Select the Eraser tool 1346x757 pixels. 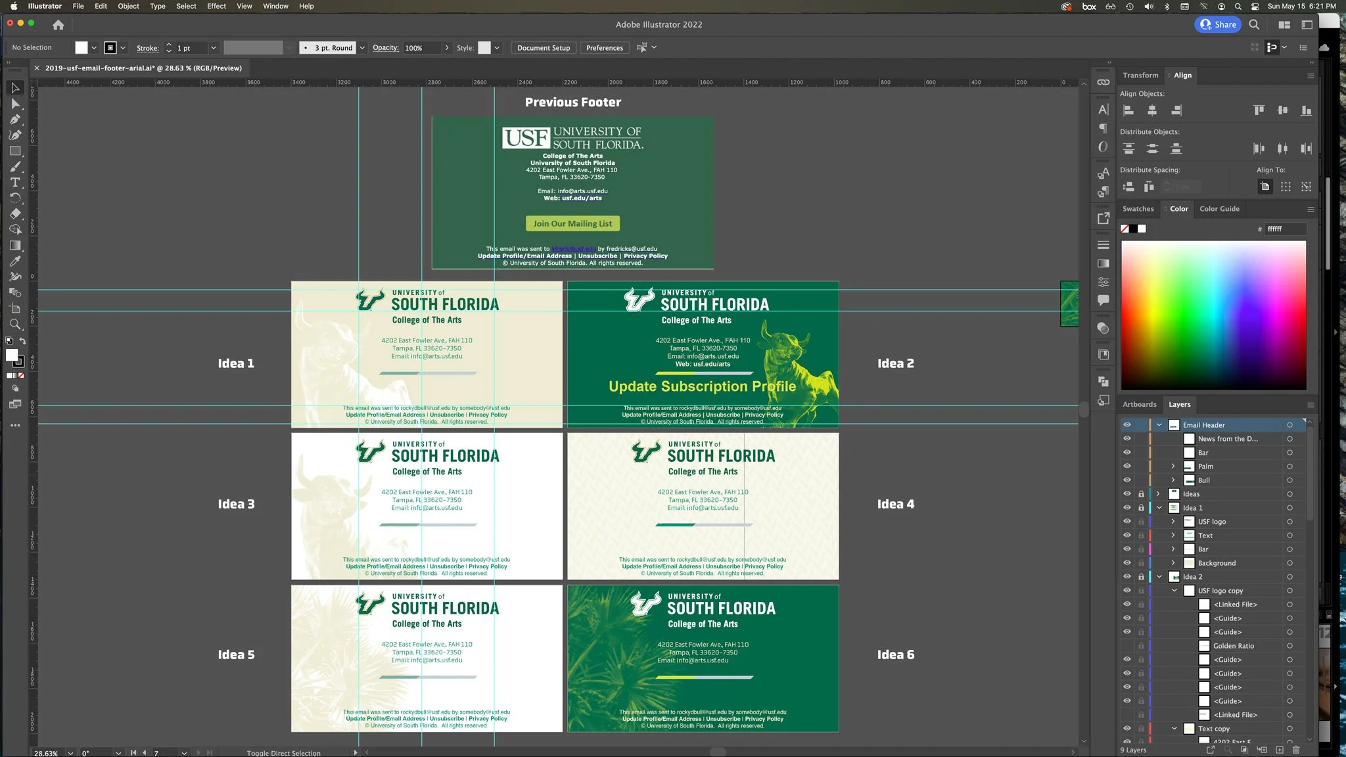pyautogui.click(x=15, y=214)
